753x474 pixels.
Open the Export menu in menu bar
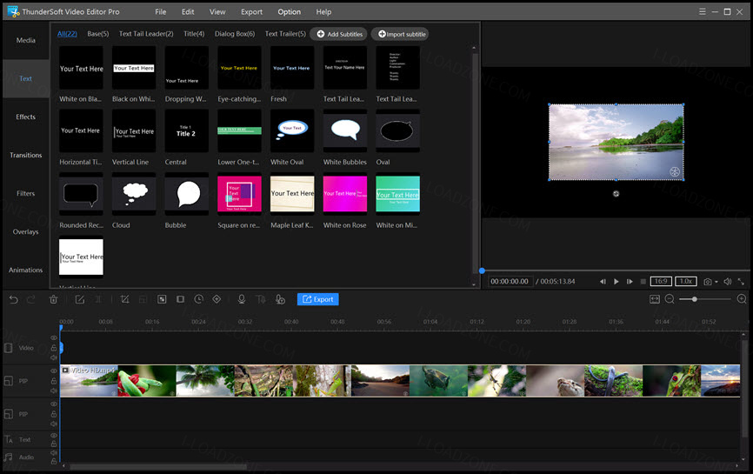(x=251, y=11)
